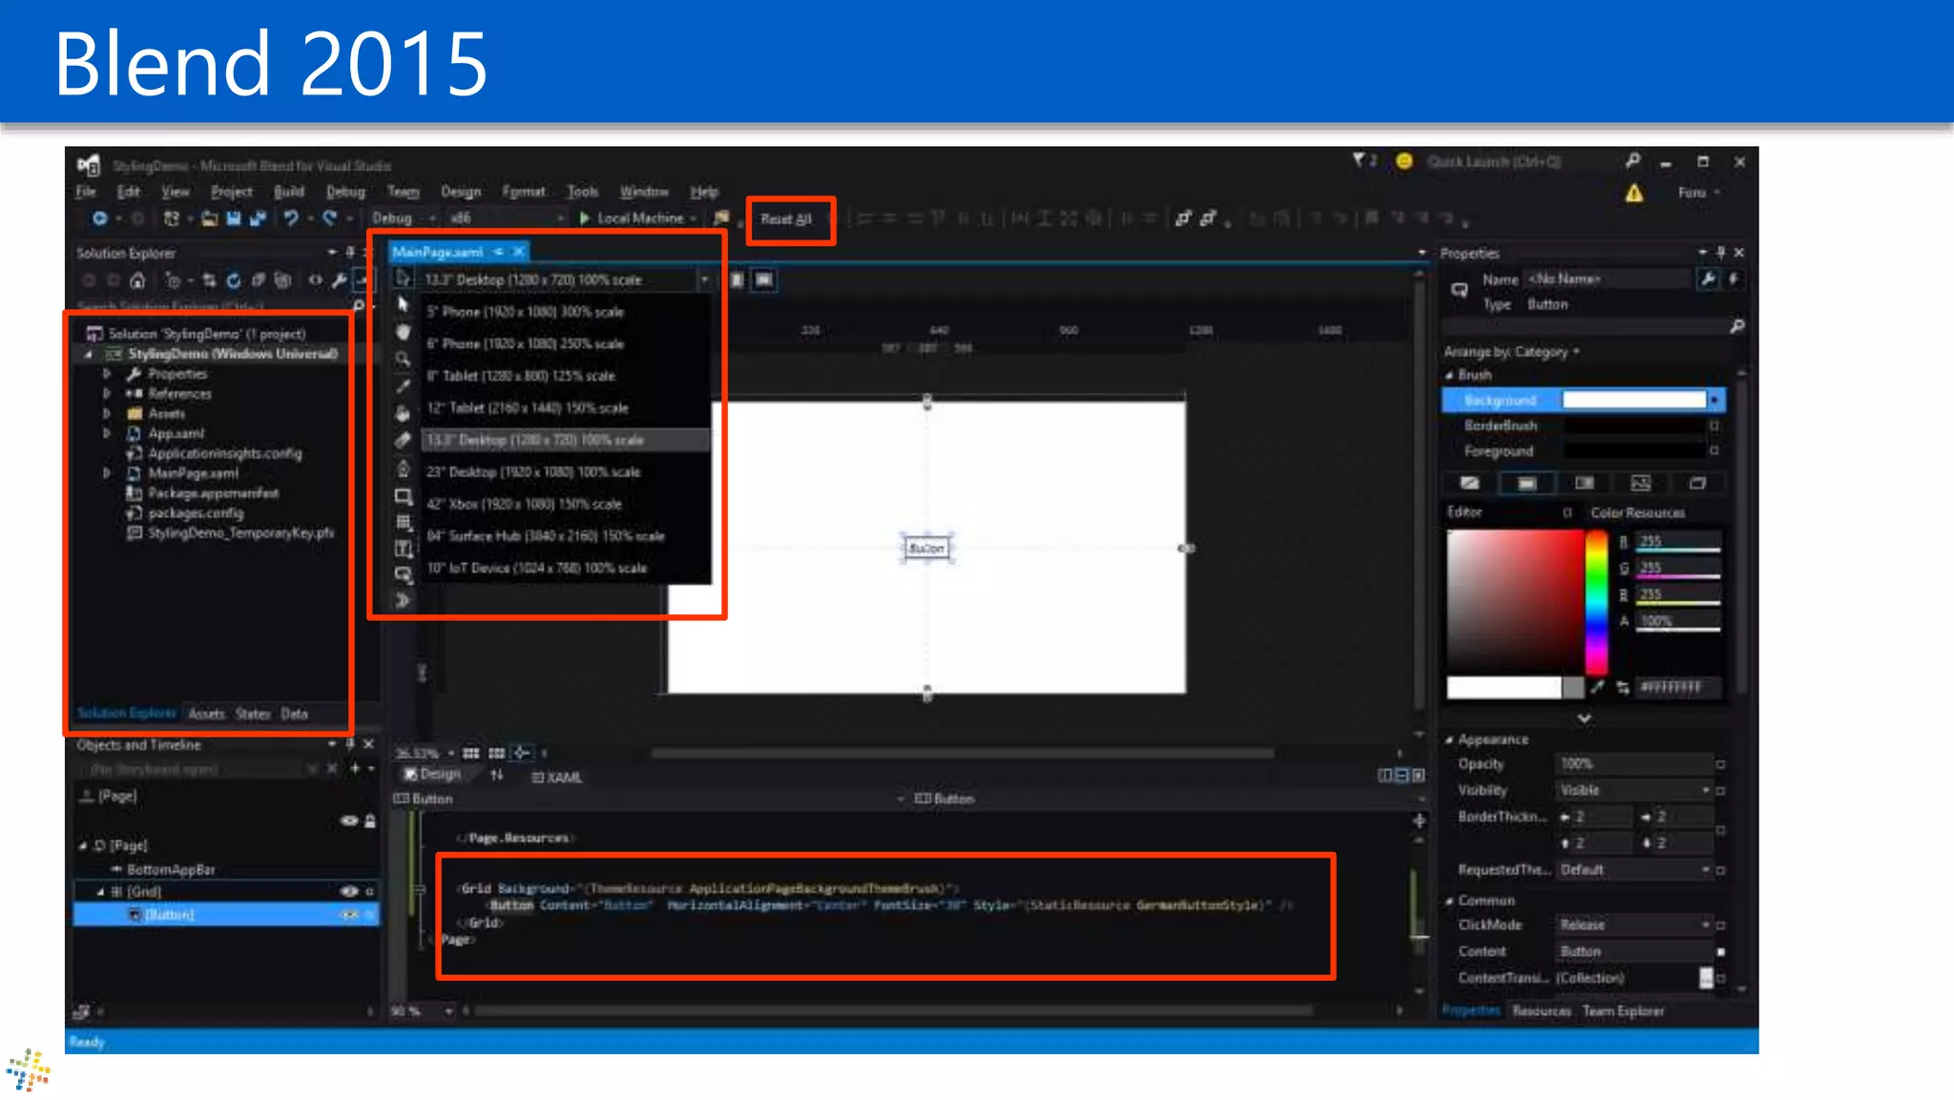Collapse the Brush property section
The width and height of the screenshot is (1954, 1100).
tap(1449, 375)
